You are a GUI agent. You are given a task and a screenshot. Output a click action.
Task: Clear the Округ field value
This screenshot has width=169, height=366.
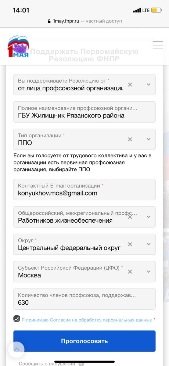point(130,244)
